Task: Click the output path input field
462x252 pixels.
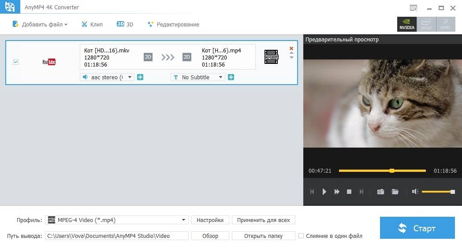Action: (117, 236)
